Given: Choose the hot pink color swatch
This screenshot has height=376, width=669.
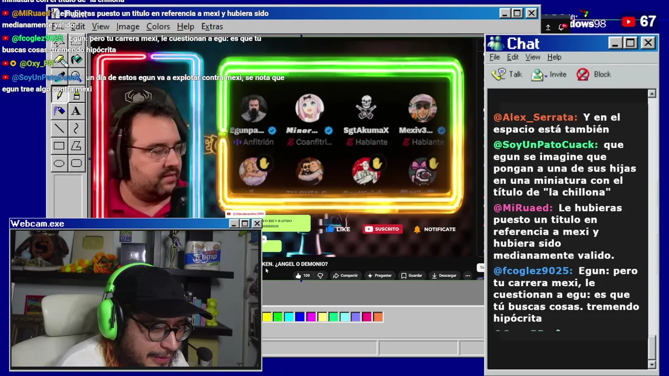Looking at the screenshot, I should 366,316.
